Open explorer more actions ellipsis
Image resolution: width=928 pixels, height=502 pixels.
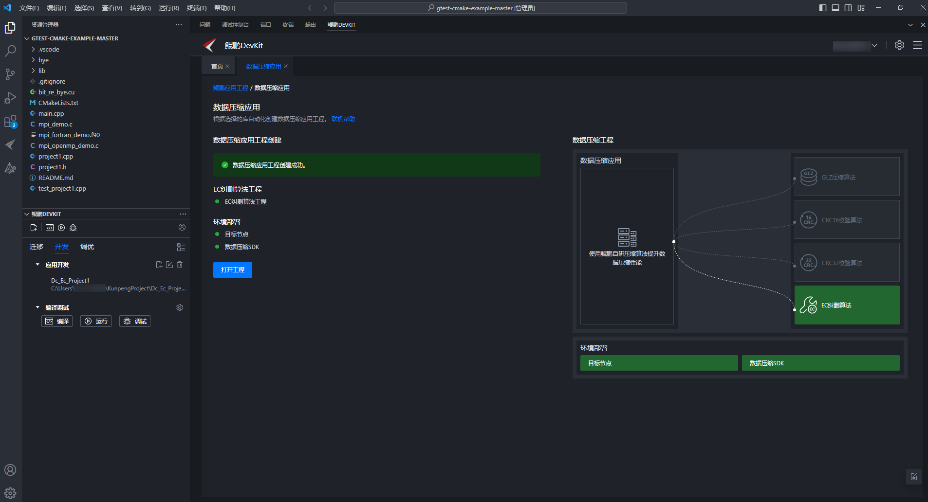[x=179, y=25]
